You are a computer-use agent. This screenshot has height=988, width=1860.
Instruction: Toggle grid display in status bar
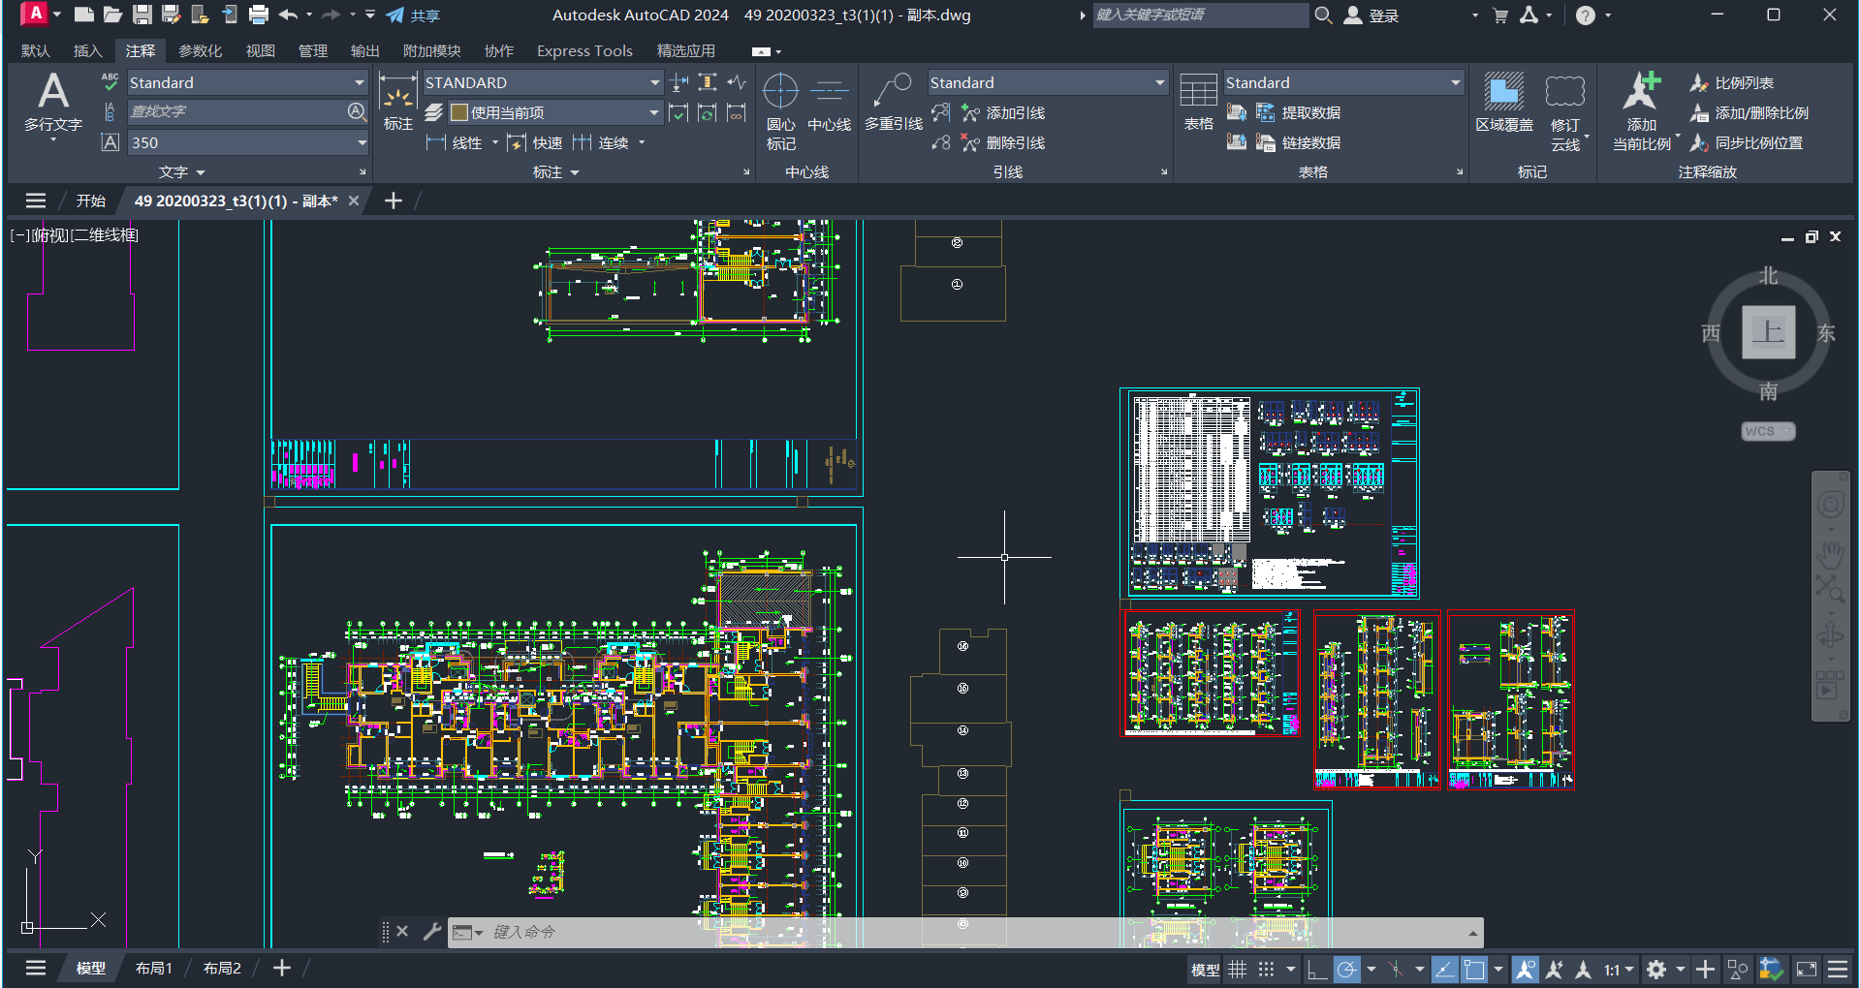(1237, 969)
